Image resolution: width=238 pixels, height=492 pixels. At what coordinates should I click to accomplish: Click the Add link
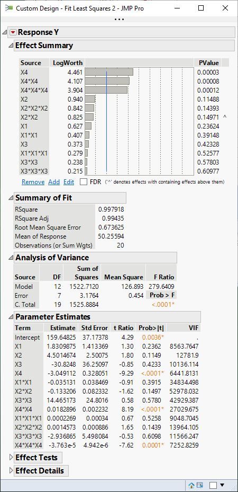pyautogui.click(x=54, y=181)
